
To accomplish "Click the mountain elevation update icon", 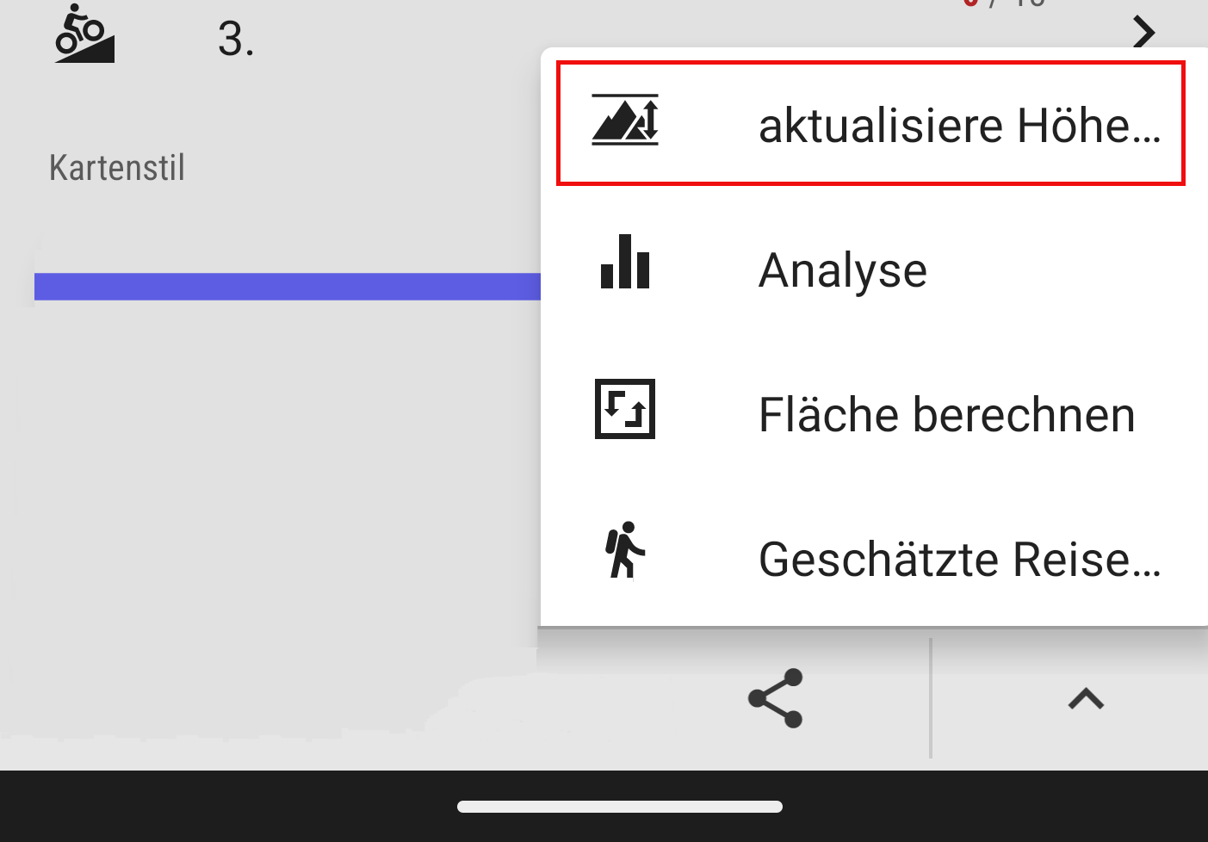I will pos(625,121).
